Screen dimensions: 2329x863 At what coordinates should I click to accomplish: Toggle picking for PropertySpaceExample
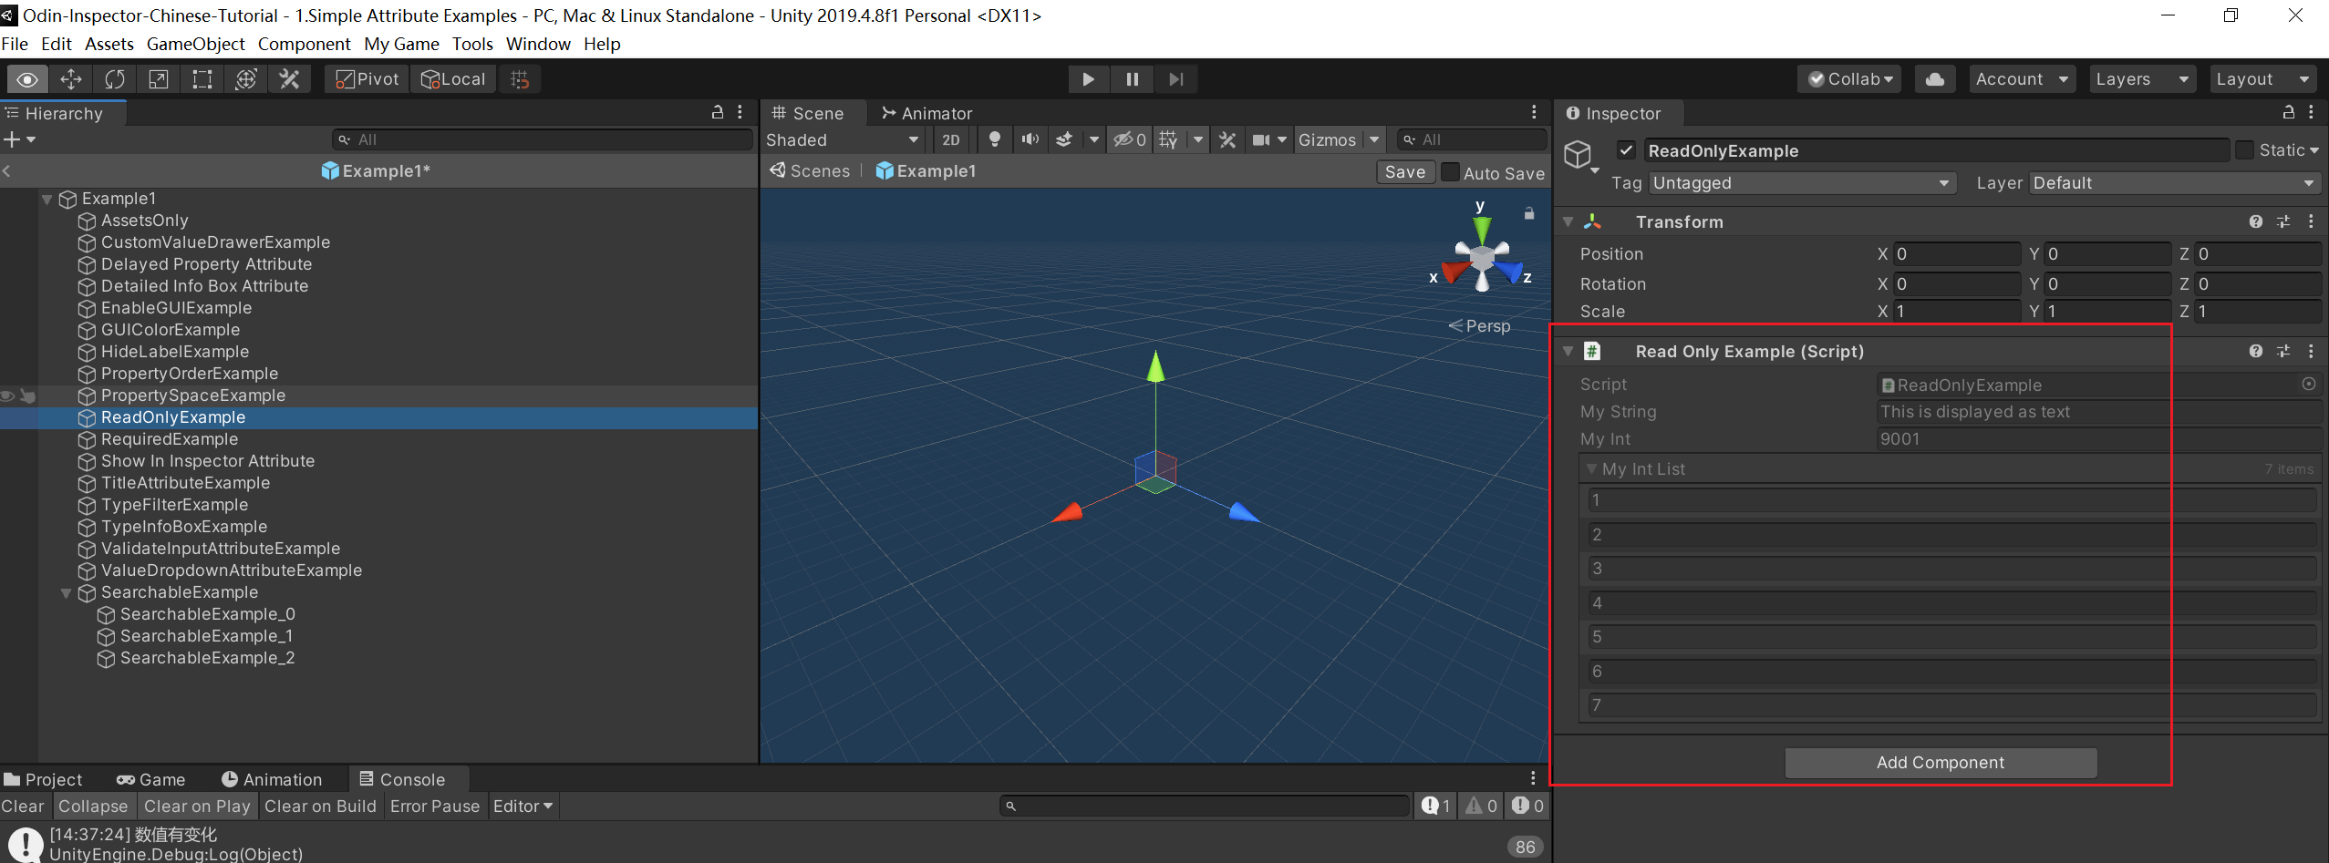pyautogui.click(x=27, y=396)
